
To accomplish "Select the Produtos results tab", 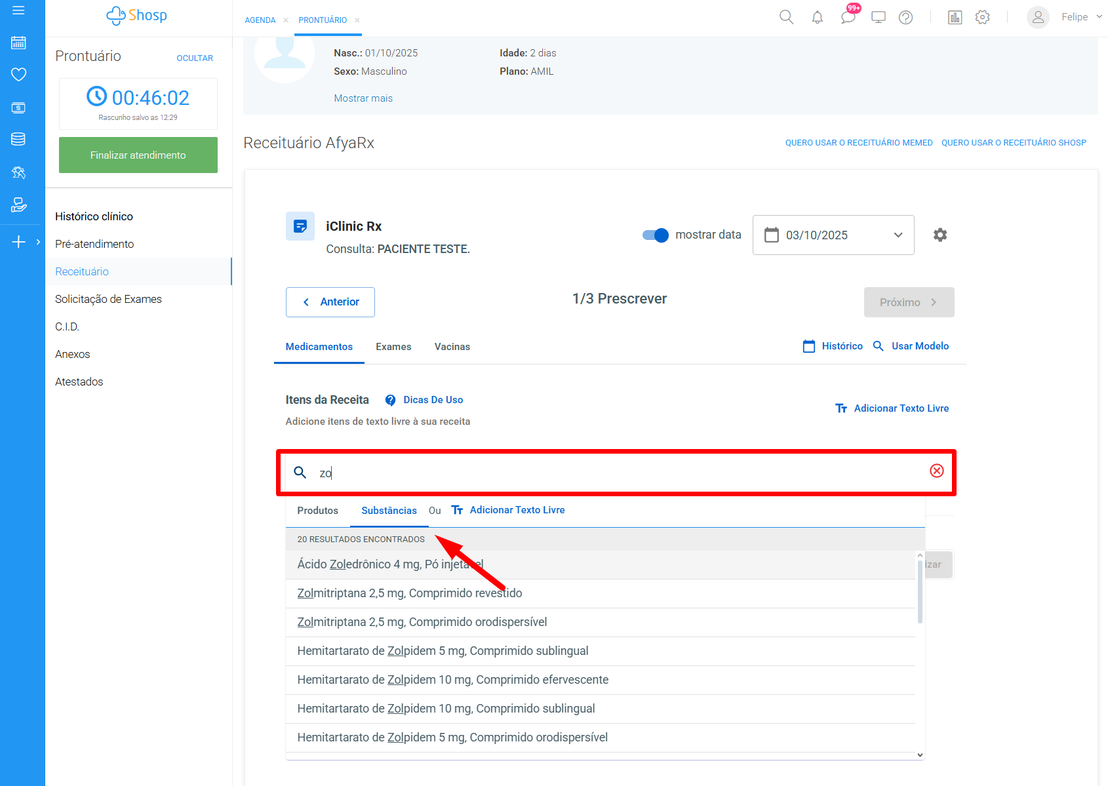I will point(317,511).
